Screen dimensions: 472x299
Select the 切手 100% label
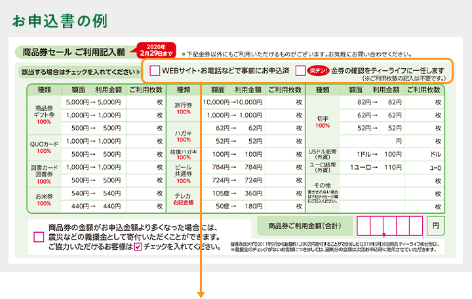[x=323, y=122]
